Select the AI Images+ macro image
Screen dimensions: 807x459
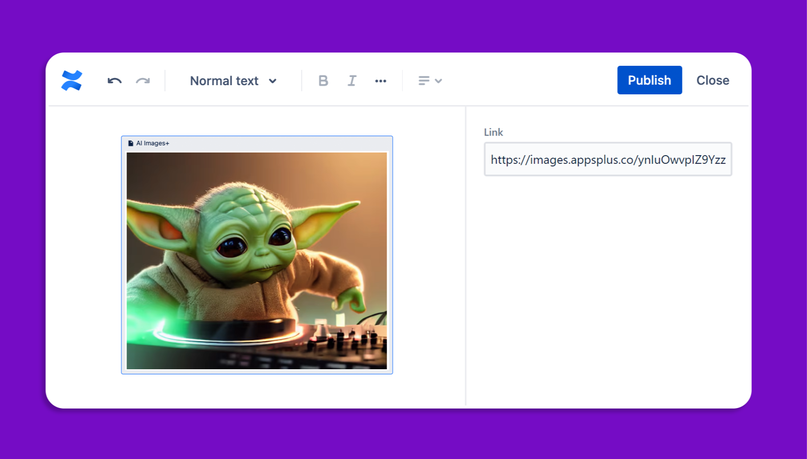[x=257, y=261]
